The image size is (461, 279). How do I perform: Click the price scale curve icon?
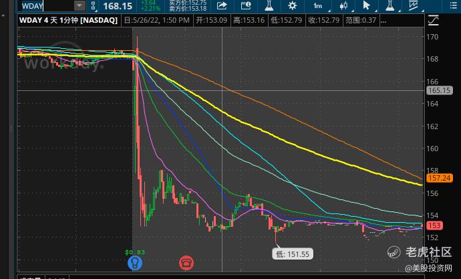click(434, 20)
